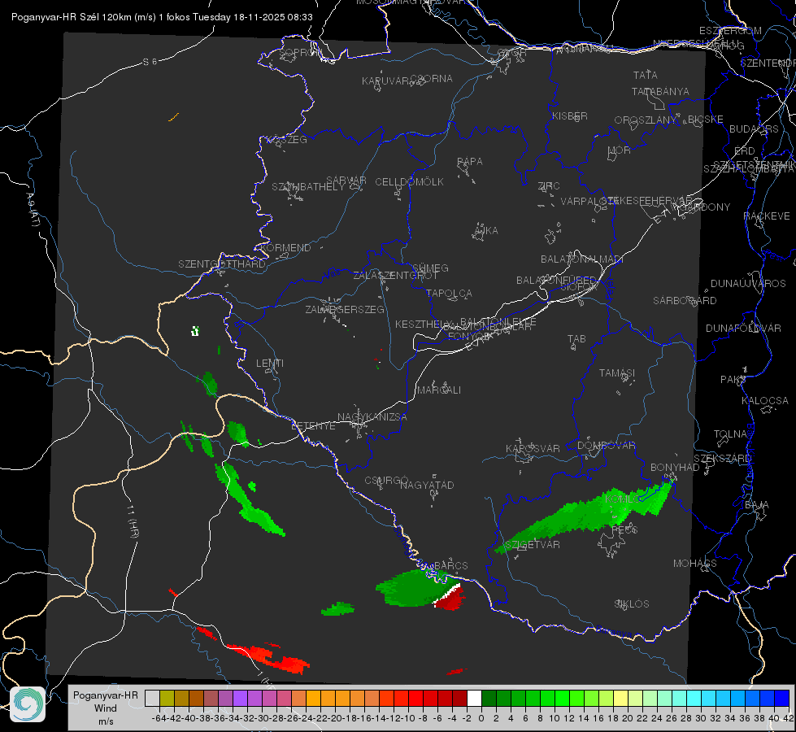Click the SZENTGOTTHÁRD town label
Image resolution: width=796 pixels, height=732 pixels.
(222, 264)
